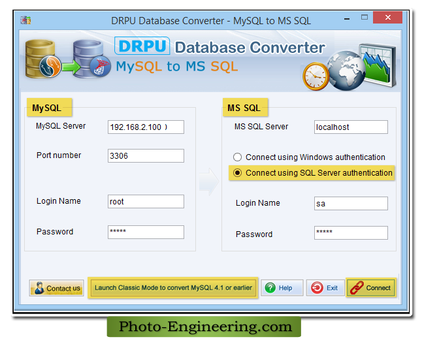422x352 pixels.
Task: Click the MySQL Login Name field with root
Action: 146,202
